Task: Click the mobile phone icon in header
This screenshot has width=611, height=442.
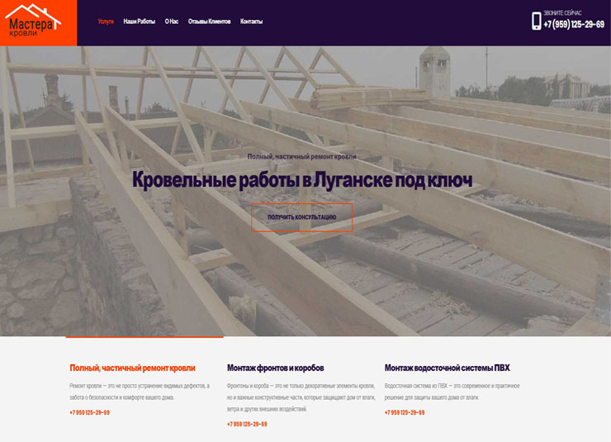Action: (x=536, y=21)
